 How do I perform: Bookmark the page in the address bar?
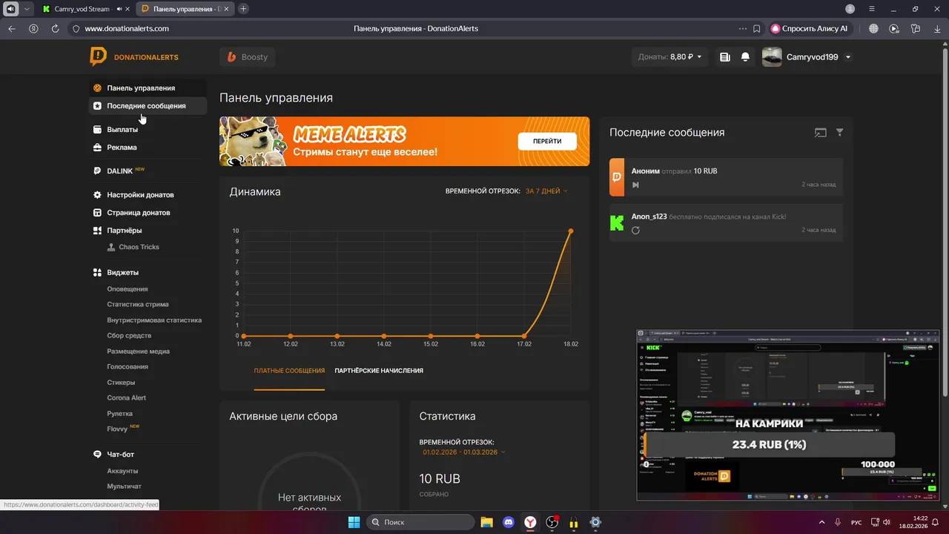pyautogui.click(x=756, y=29)
